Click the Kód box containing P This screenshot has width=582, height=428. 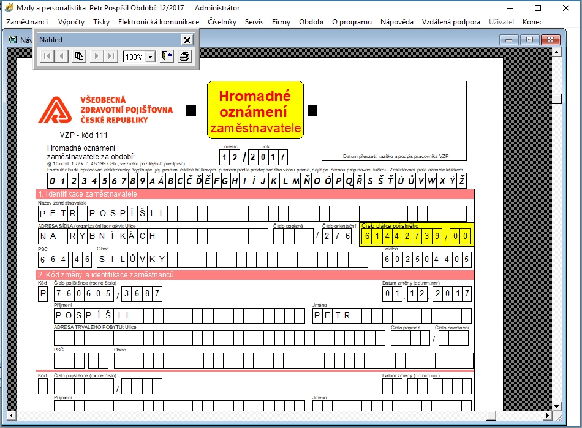[x=43, y=294]
